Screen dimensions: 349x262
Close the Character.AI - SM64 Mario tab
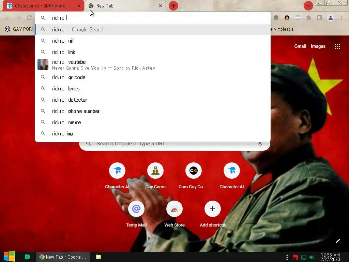click(x=79, y=6)
